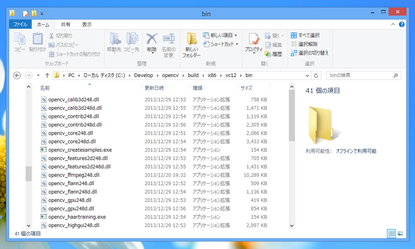Click PC in the address breadcrumb
This screenshot has width=415, height=249.
pyautogui.click(x=71, y=75)
